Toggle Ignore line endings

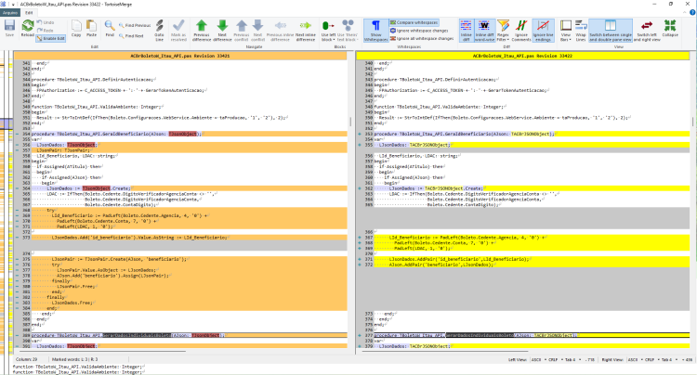point(544,31)
